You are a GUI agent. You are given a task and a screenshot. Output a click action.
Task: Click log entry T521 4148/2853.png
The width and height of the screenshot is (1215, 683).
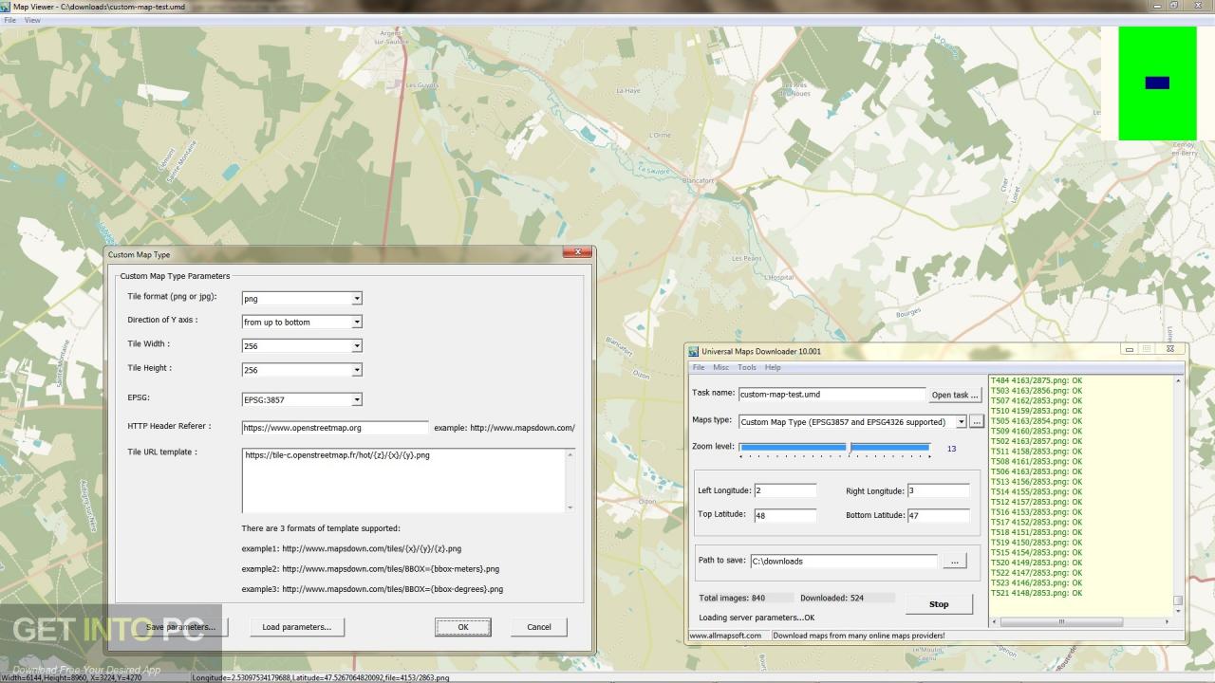click(1037, 593)
